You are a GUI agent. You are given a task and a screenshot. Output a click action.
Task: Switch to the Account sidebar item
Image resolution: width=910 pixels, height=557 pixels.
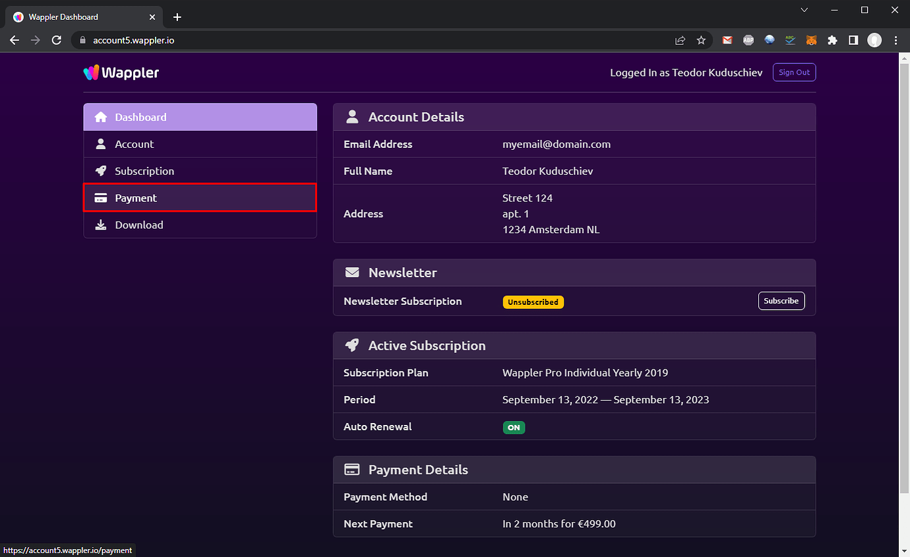point(135,144)
